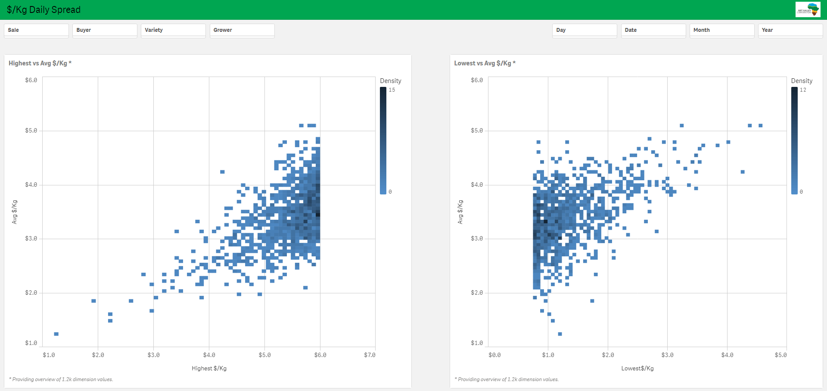The width and height of the screenshot is (827, 391).
Task: Click Density gradient bar in Highest chart legend
Action: [383, 141]
